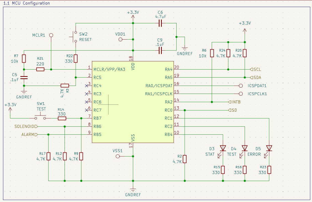Select the VDD1 test point circle
Image resolution: width=312 pixels, height=202 pixels.
coord(120,40)
